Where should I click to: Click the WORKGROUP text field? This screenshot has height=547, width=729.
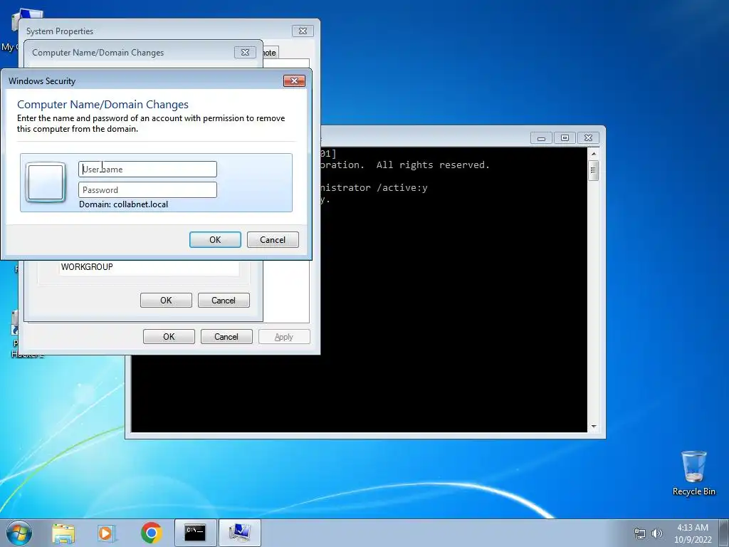click(149, 267)
